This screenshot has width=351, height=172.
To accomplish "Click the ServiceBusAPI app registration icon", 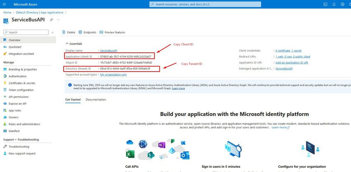I will (6, 21).
